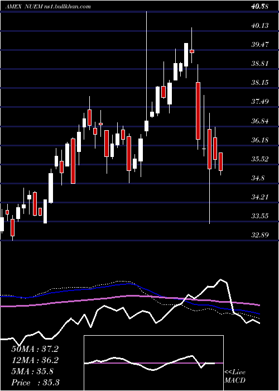Image resolution: width=279 pixels, height=391 pixels.
Task: Click the 39.47 price axis label
Action: point(260,45)
